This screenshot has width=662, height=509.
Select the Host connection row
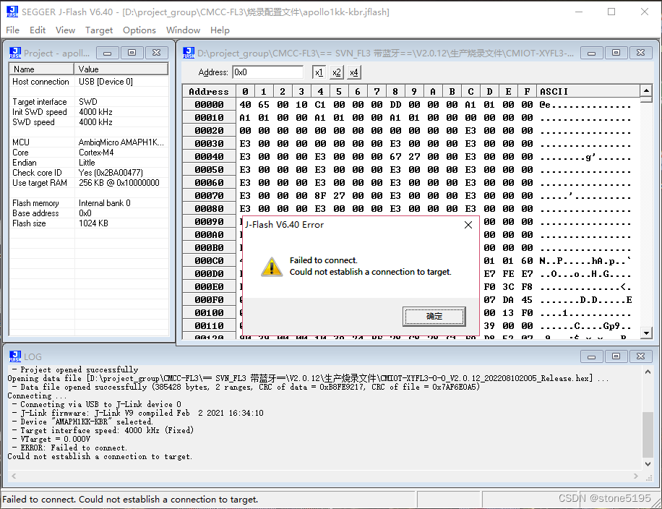89,82
